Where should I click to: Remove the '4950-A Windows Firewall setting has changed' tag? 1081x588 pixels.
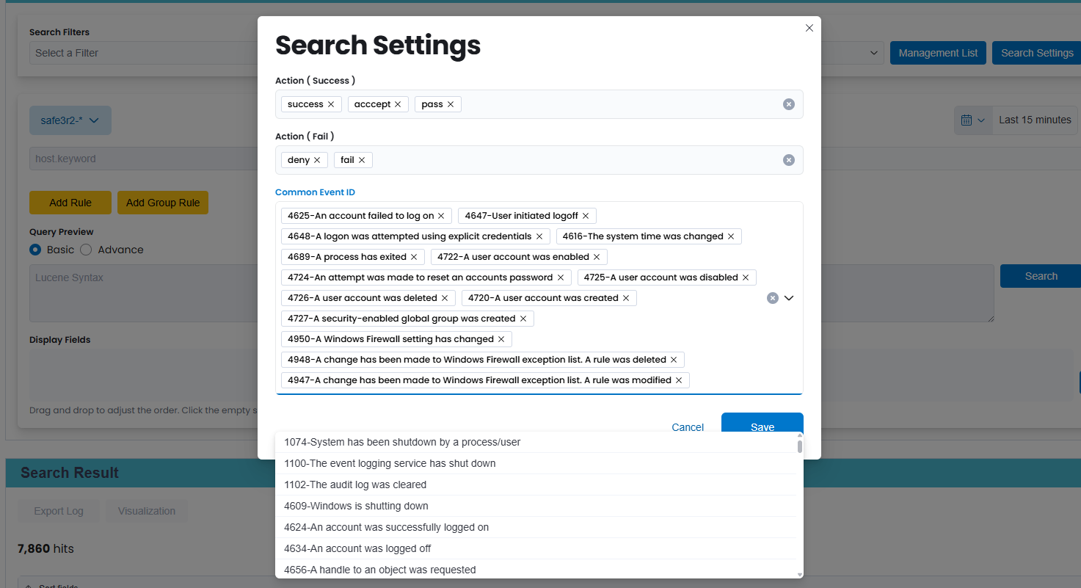501,339
